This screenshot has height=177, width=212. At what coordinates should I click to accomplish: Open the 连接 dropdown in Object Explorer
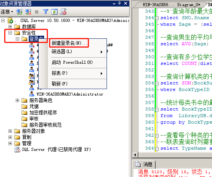tap(7, 12)
